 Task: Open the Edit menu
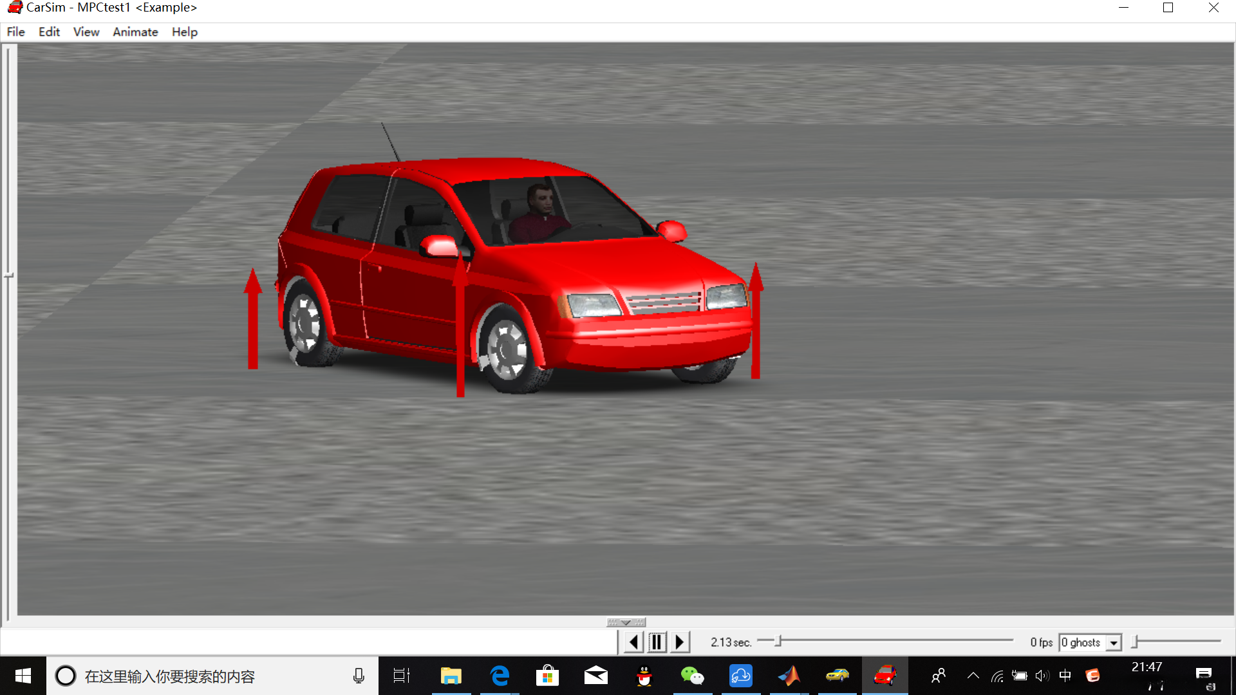coord(49,32)
